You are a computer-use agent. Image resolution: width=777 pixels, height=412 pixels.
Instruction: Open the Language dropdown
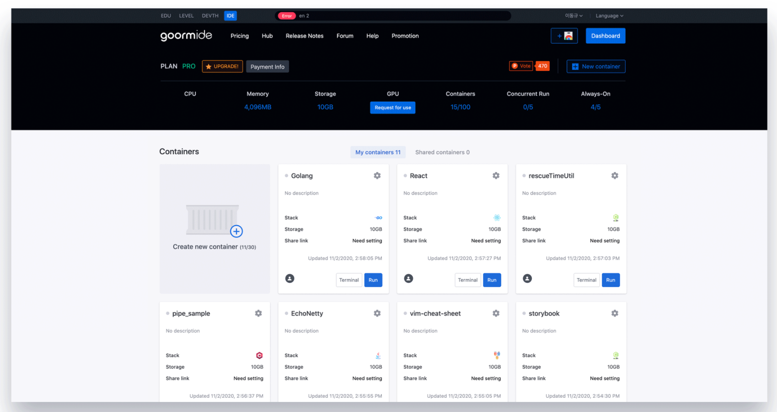click(x=609, y=16)
